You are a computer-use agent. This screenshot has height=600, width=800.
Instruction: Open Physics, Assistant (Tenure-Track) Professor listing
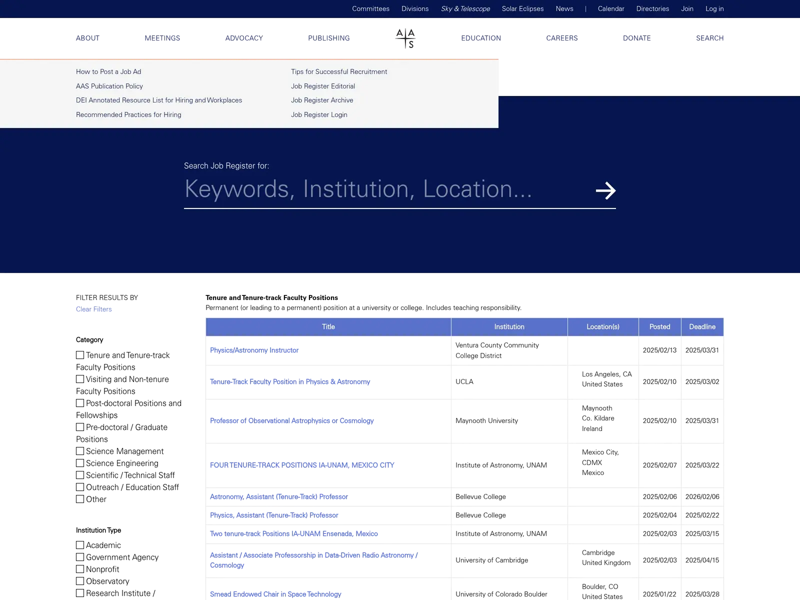click(274, 515)
